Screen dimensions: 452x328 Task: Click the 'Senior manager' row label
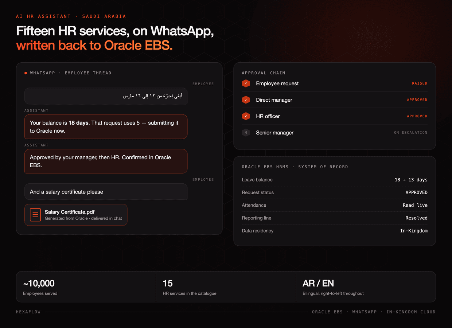(274, 133)
